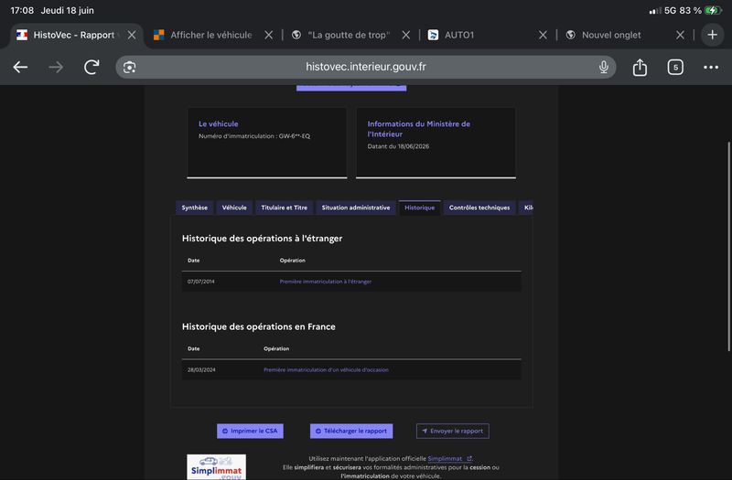732x480 pixels.
Task: Close the Afficher le véhicule tab
Action: tap(268, 35)
